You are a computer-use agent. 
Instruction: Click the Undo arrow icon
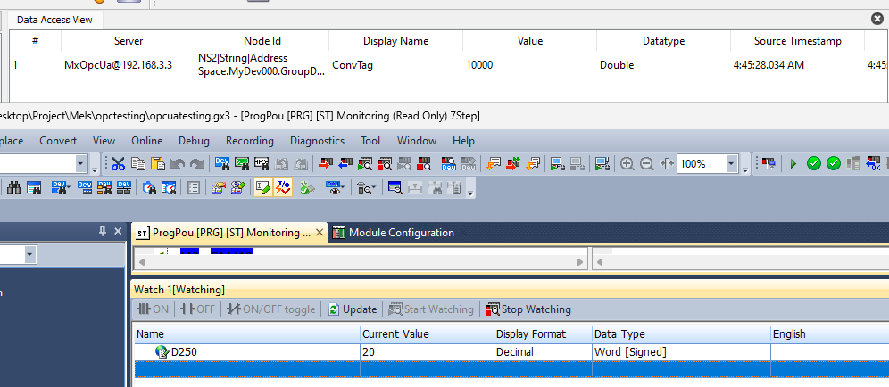178,164
